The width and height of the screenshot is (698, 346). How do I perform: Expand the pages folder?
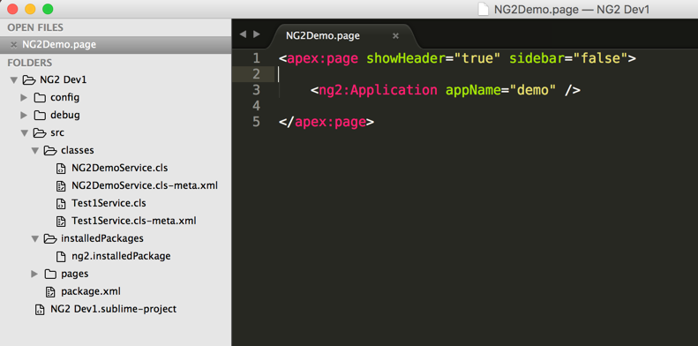34,274
